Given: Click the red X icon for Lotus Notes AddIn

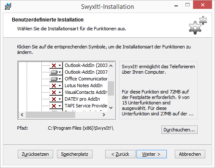Looking at the screenshot, I should [54, 85].
